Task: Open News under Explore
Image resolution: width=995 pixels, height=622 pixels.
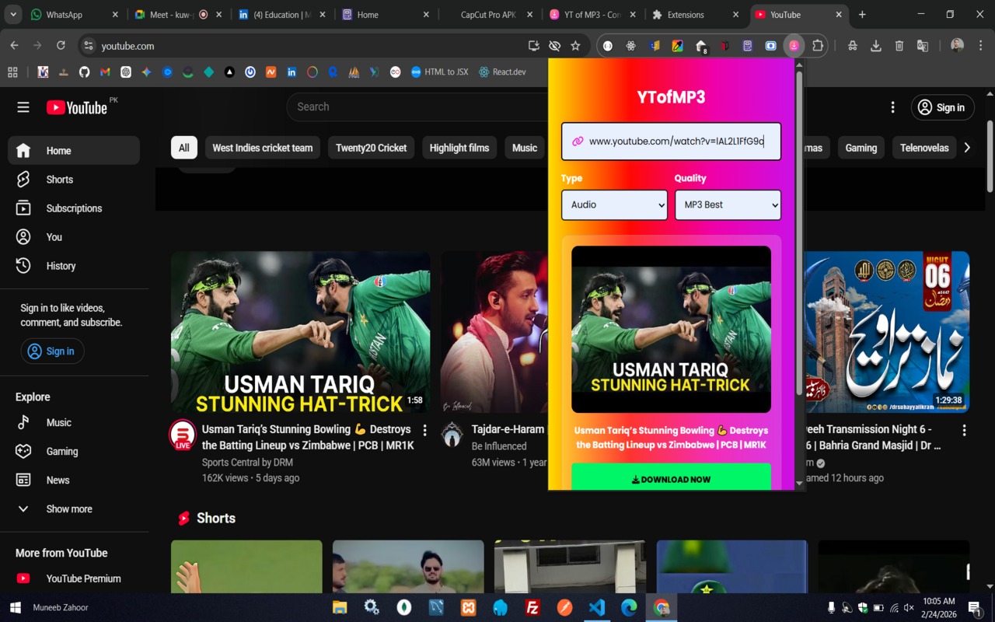Action: coord(74,480)
